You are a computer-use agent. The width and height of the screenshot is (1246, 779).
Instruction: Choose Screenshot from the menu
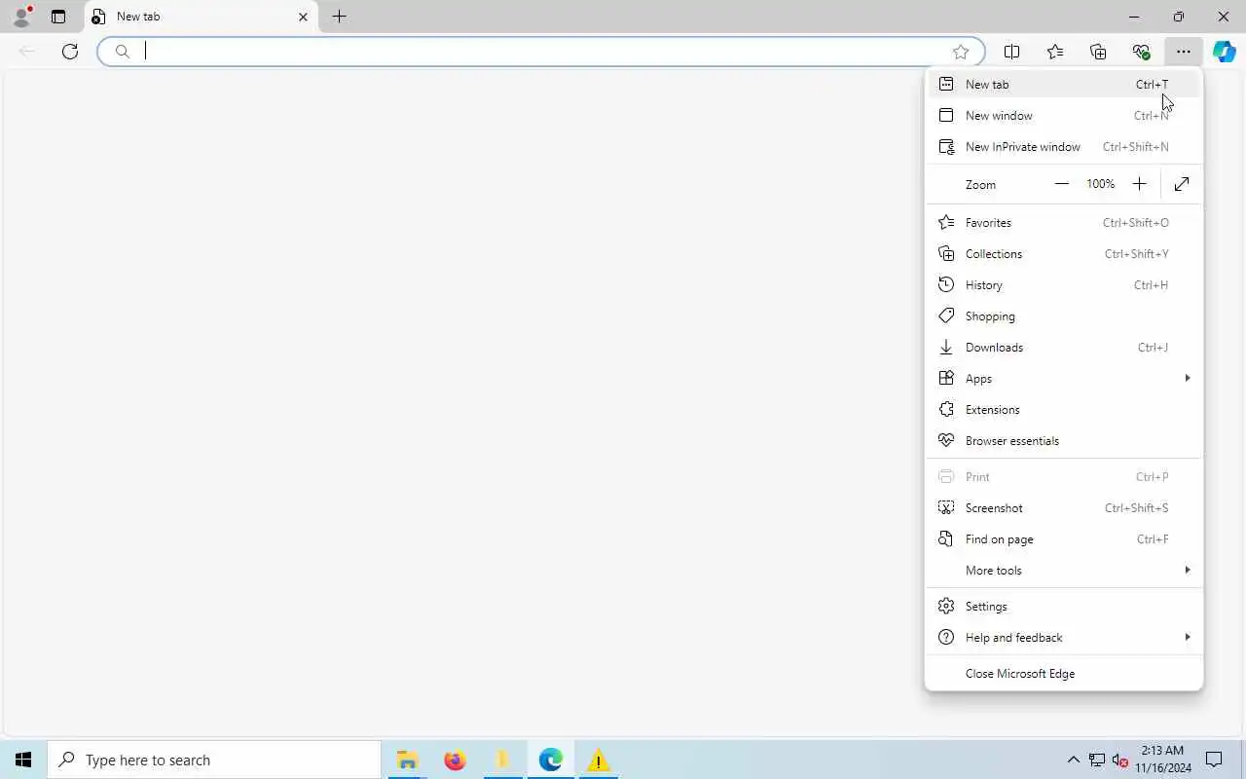click(x=1064, y=508)
